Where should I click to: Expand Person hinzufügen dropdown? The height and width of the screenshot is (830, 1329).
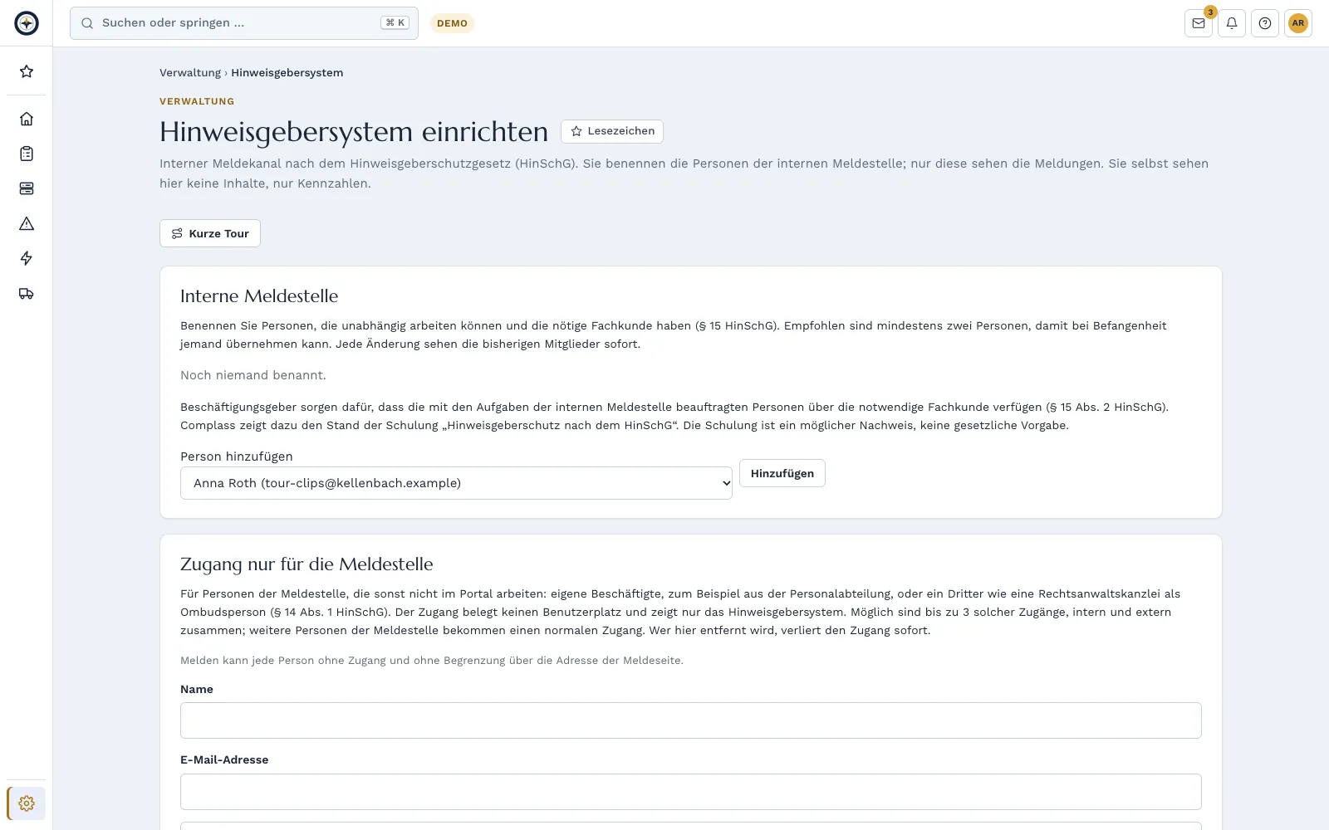[x=456, y=483]
